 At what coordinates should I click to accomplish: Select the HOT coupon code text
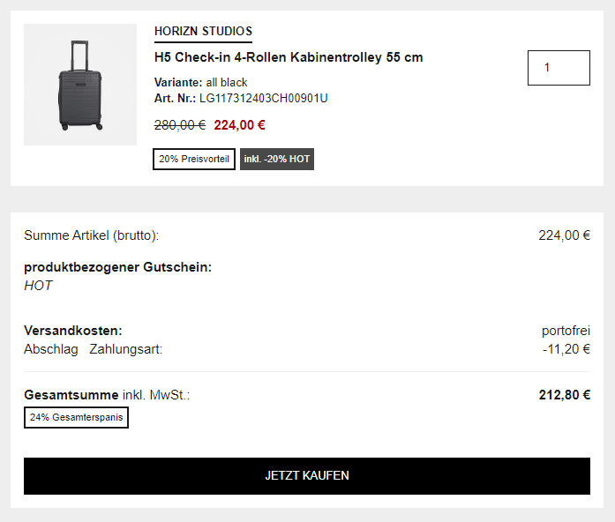pos(38,286)
